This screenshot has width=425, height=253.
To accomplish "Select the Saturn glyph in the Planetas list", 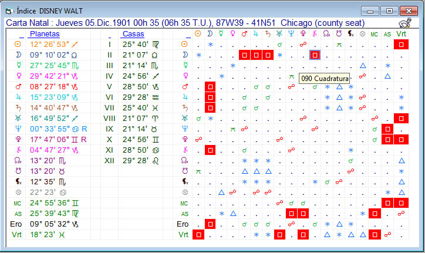I will point(18,107).
